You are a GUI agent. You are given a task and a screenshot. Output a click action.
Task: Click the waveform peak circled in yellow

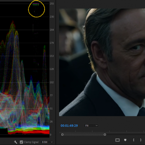tap(36, 4)
